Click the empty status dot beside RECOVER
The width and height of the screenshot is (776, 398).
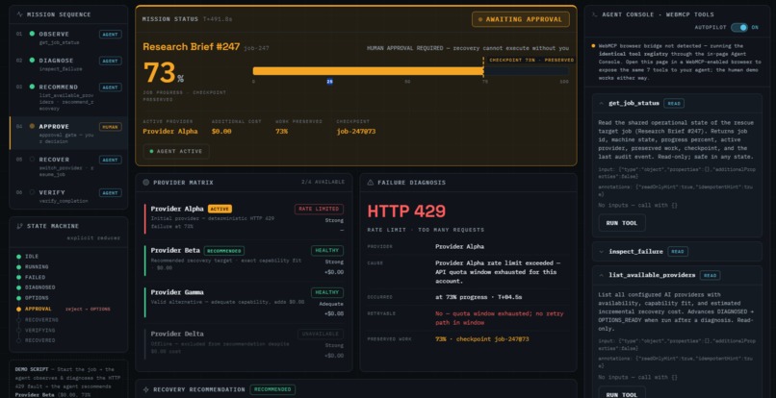32,160
